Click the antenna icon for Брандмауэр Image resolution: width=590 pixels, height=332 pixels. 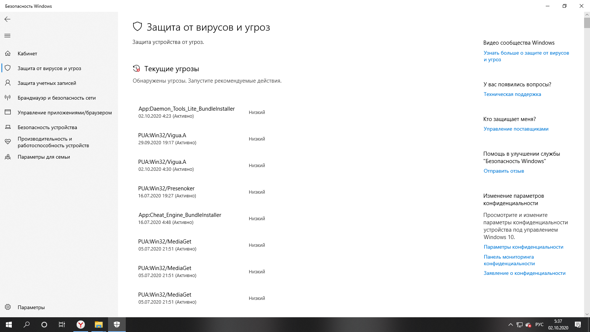coord(8,98)
